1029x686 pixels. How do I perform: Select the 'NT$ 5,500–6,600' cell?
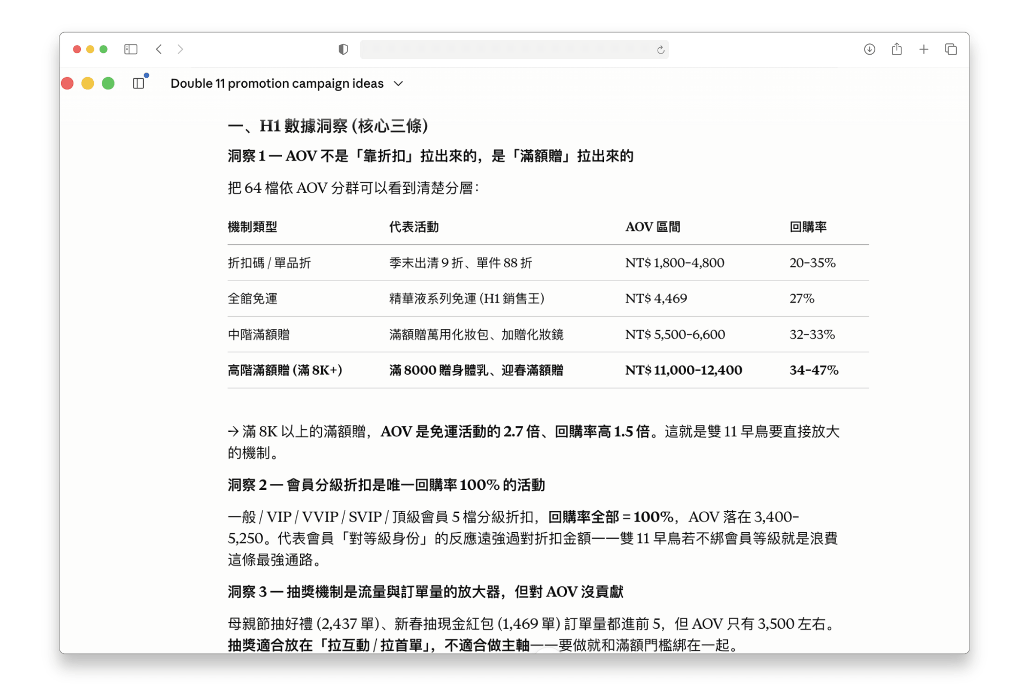pyautogui.click(x=675, y=334)
